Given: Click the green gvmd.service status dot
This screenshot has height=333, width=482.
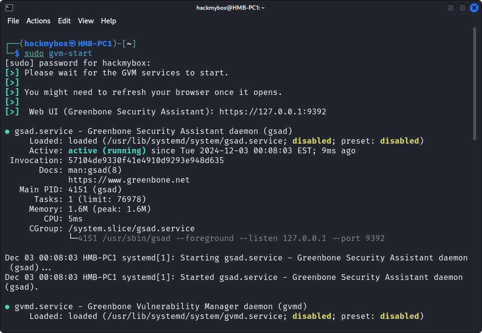Looking at the screenshot, I should point(7,307).
